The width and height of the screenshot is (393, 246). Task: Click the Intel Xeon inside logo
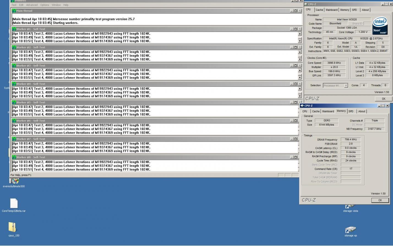(x=380, y=26)
